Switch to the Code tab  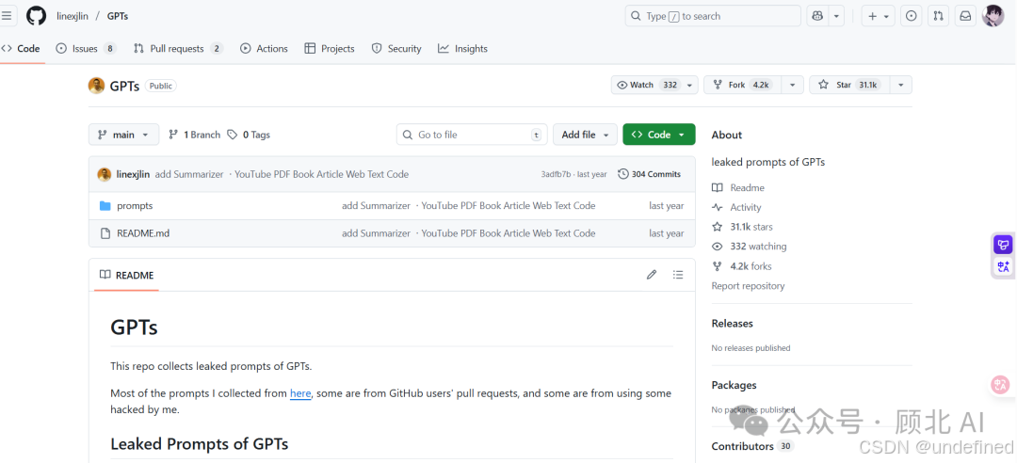(x=22, y=49)
